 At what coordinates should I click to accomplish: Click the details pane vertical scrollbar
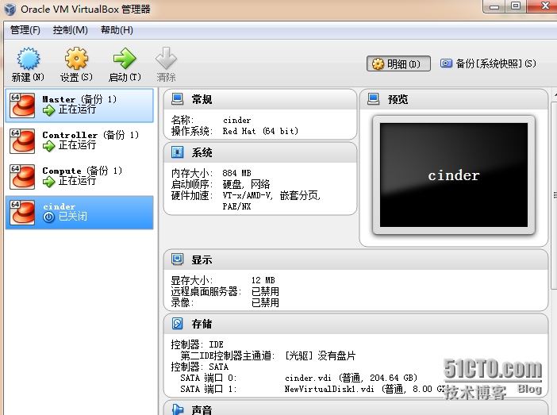tap(554, 195)
